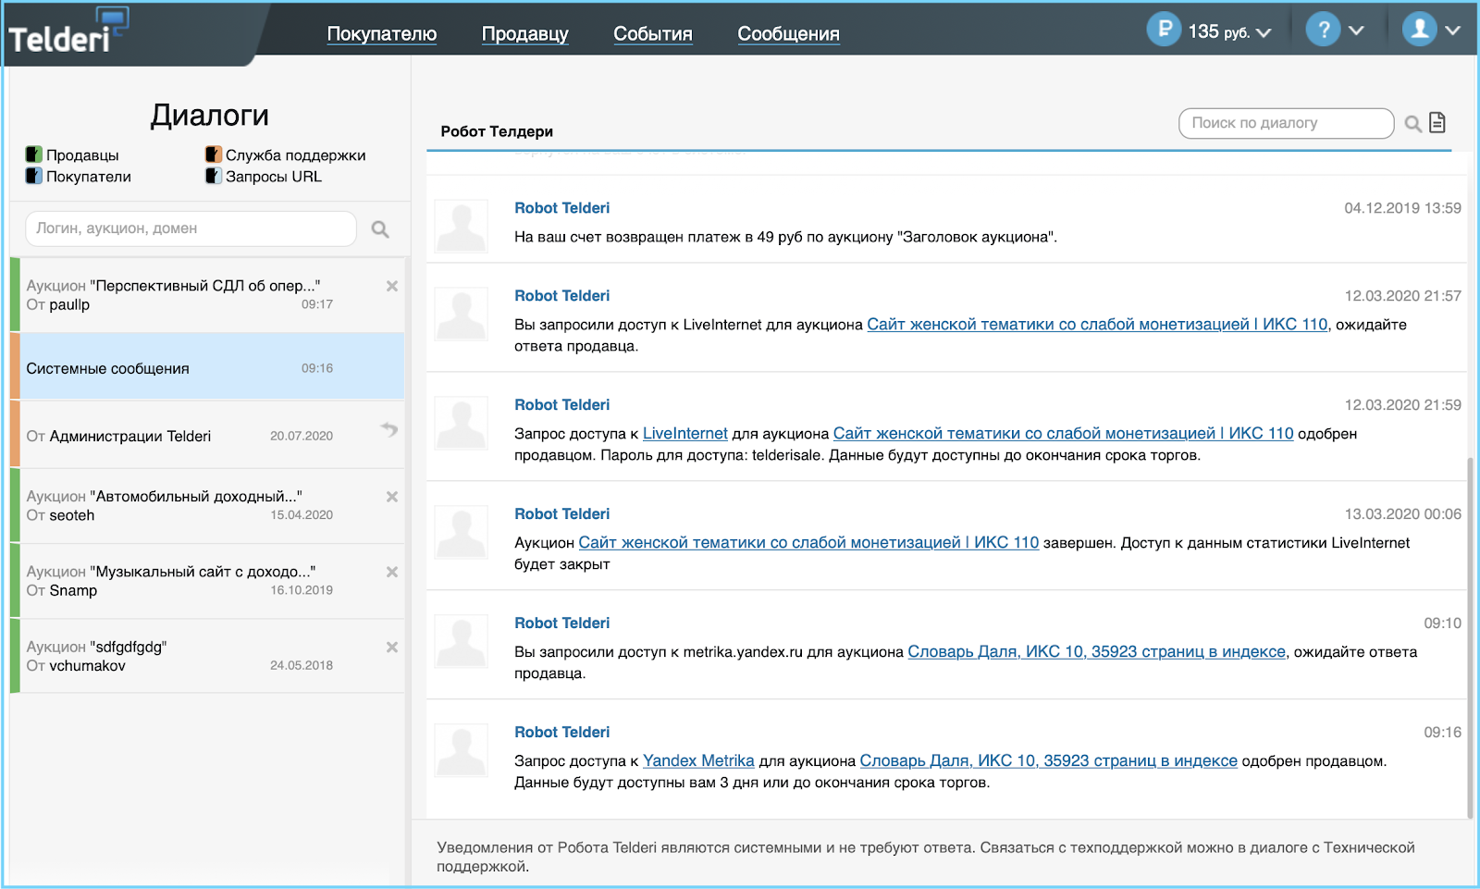Viewport: 1480px width, 889px height.
Task: Click the document icon next to dialog search
Action: (x=1437, y=122)
